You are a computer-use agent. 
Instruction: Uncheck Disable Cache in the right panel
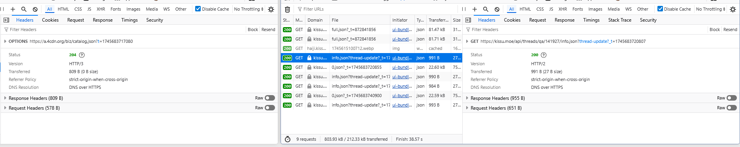[660, 9]
